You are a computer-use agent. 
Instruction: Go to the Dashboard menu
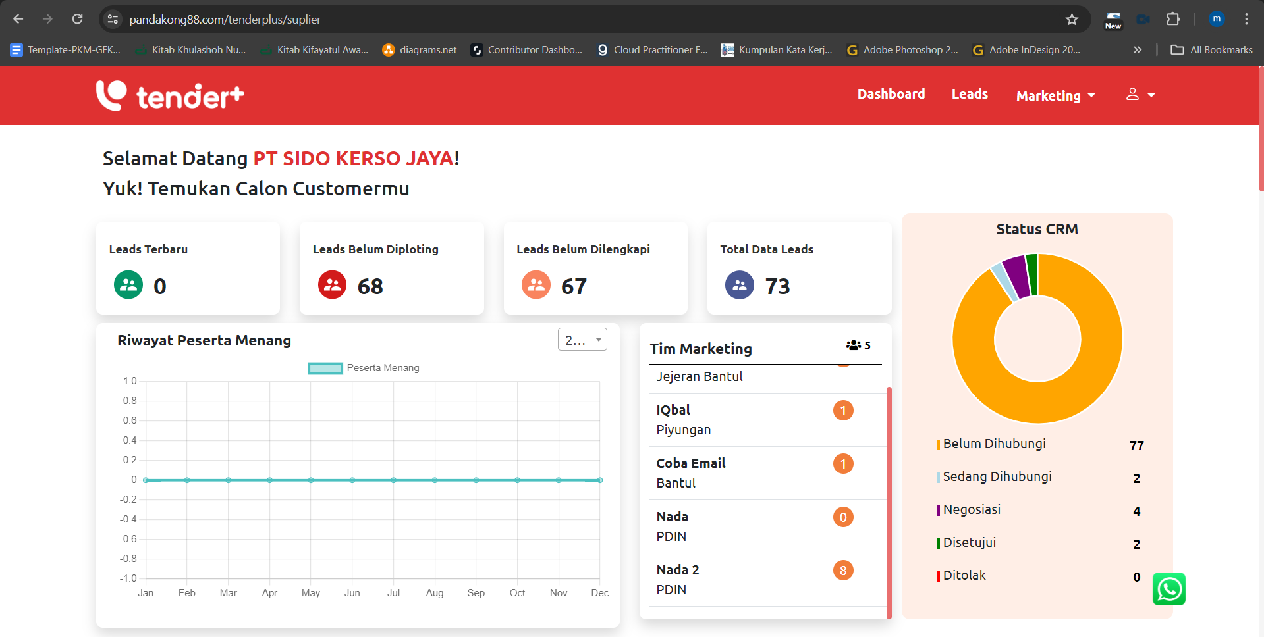(891, 94)
